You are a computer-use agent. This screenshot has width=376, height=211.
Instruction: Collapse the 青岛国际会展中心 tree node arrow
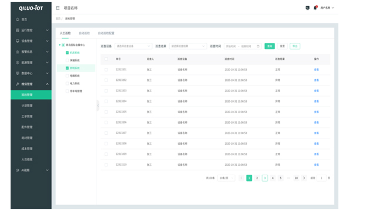pos(60,45)
